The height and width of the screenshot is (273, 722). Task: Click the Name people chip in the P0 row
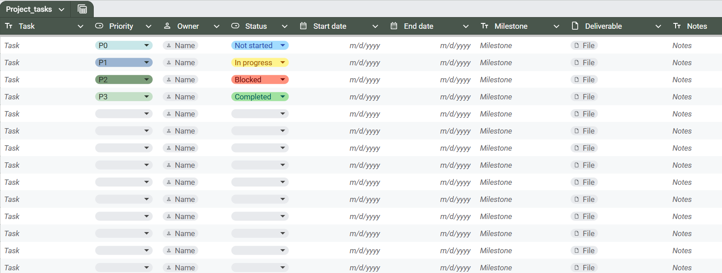coord(181,45)
